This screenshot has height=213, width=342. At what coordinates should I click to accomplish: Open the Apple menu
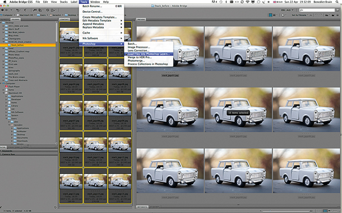(x=4, y=2)
